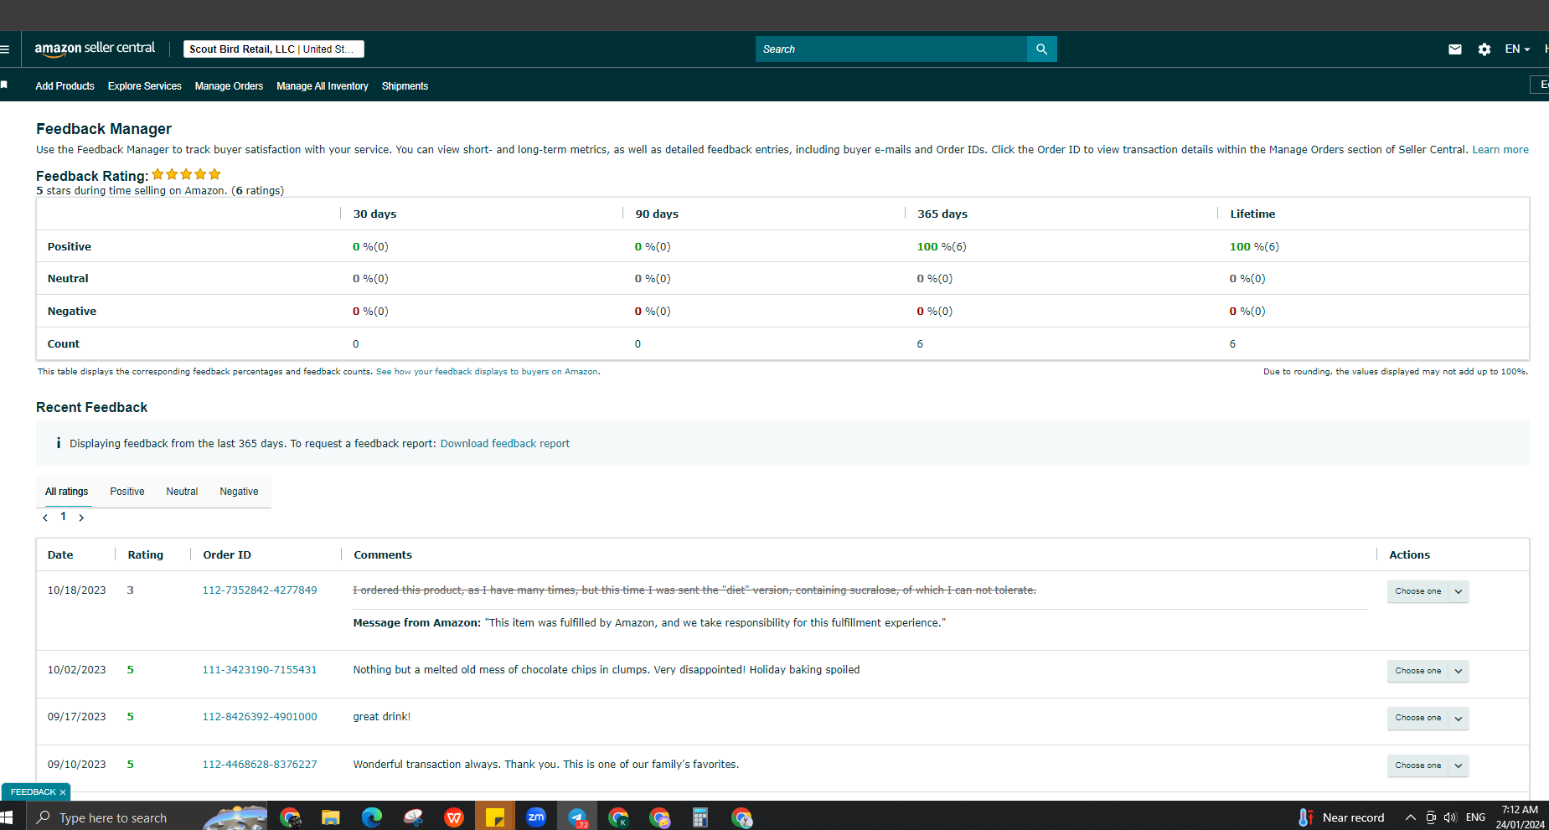Go to previous feedback page arrow
Image resolution: width=1549 pixels, height=830 pixels.
pyautogui.click(x=45, y=518)
